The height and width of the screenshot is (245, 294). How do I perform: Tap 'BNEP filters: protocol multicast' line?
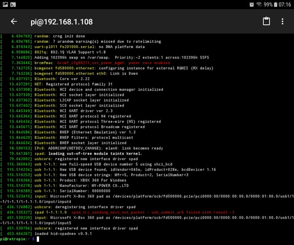(x=67, y=137)
